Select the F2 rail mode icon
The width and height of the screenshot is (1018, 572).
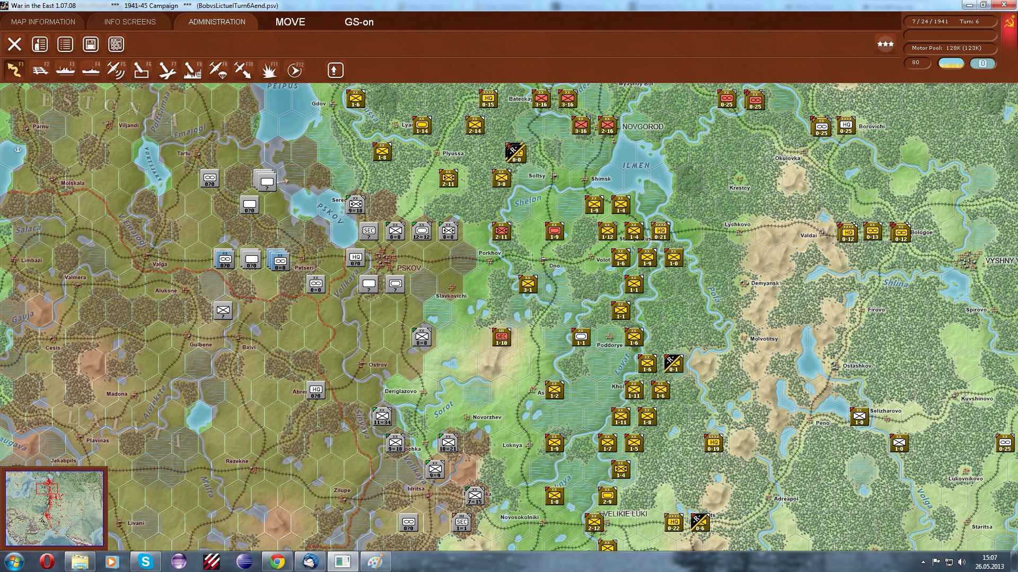click(40, 70)
